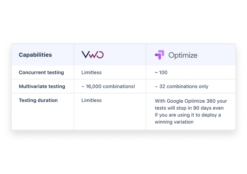
Task: Click the Google Optimize 360 description text
Action: (x=191, y=111)
